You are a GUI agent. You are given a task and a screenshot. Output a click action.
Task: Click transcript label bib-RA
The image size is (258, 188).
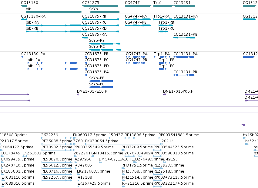click(32, 22)
